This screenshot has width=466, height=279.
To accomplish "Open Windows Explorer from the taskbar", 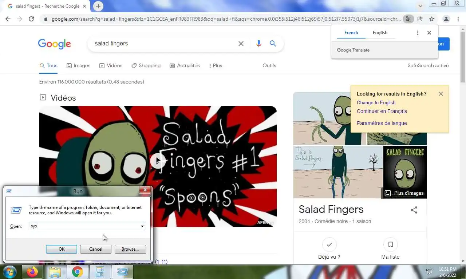I will click(55, 272).
